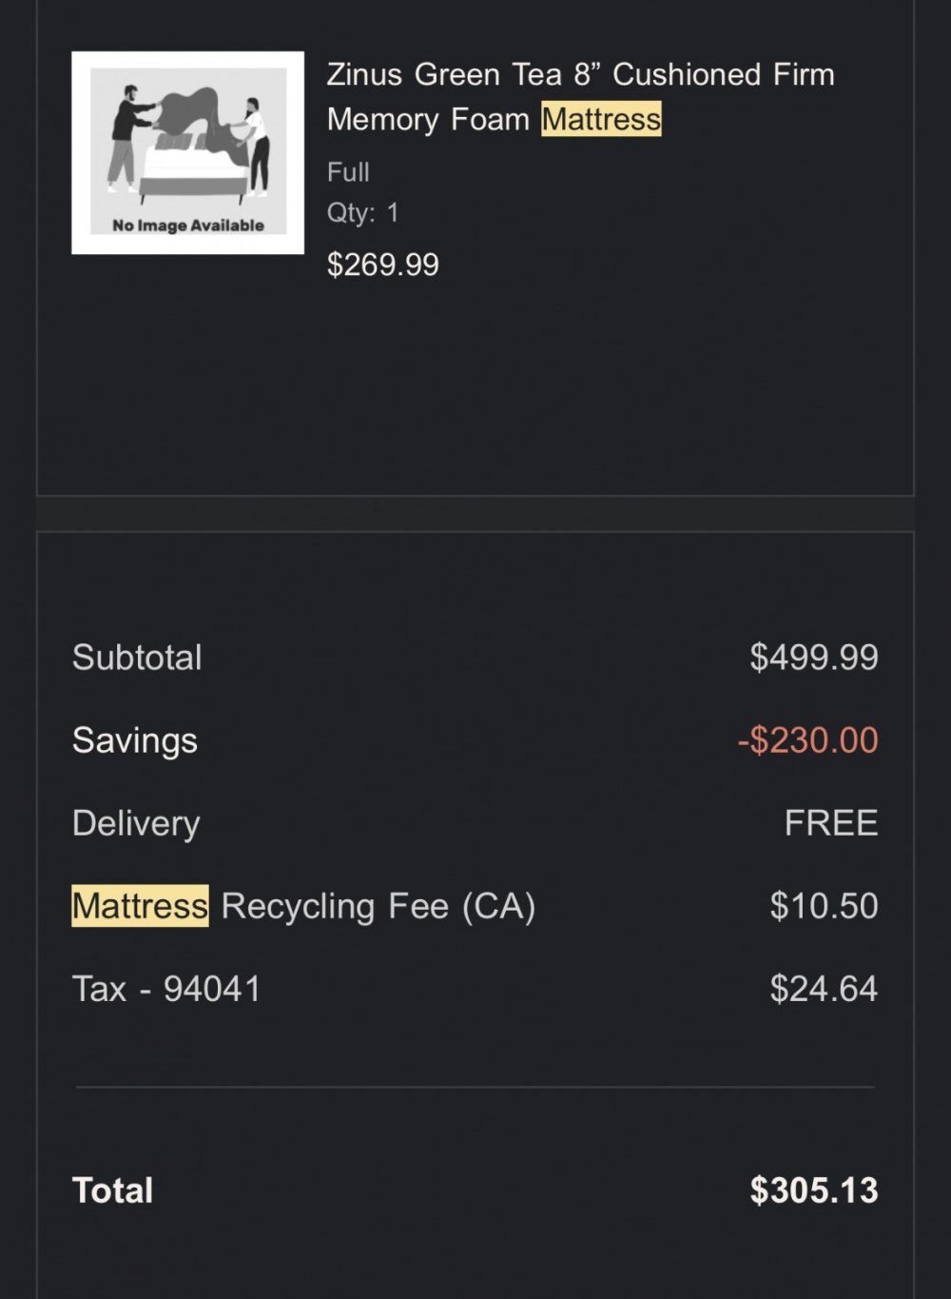
Task: Select the Total label
Action: point(112,1191)
